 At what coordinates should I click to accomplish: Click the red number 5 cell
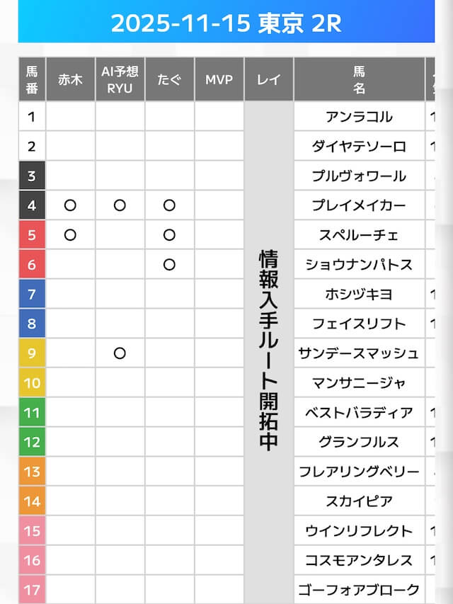pos(32,235)
